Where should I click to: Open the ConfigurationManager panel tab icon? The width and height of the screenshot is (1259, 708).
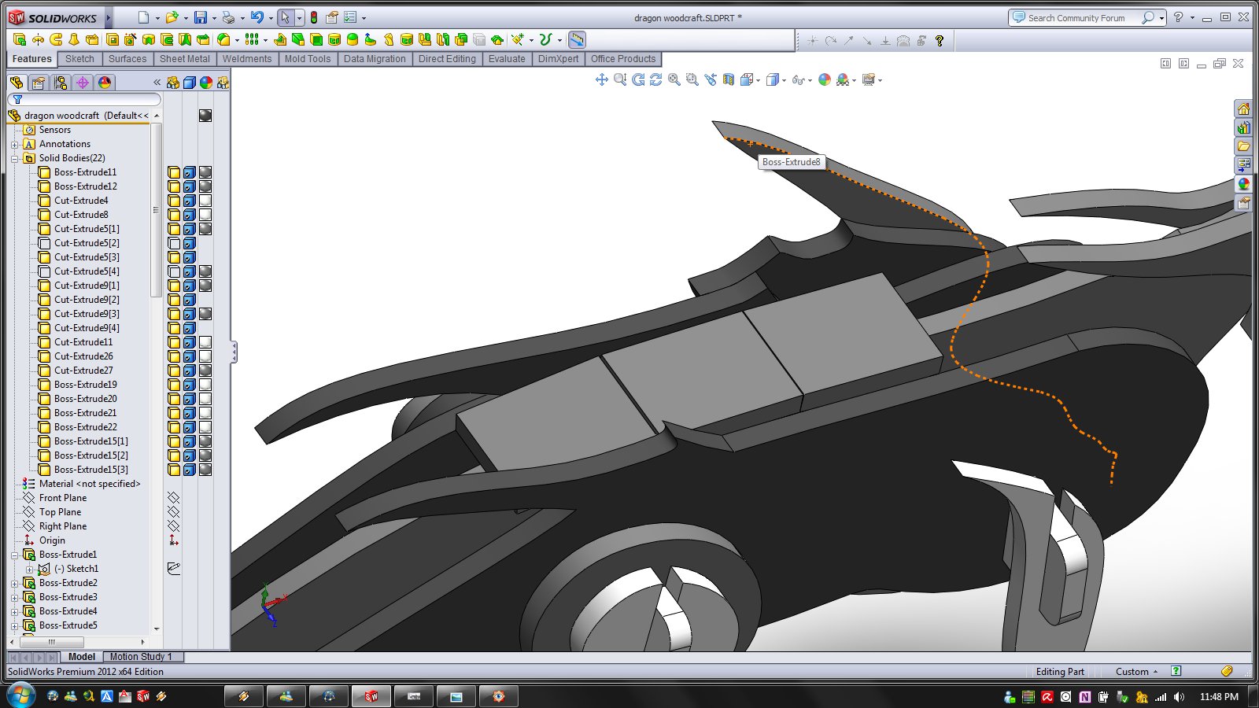point(61,83)
